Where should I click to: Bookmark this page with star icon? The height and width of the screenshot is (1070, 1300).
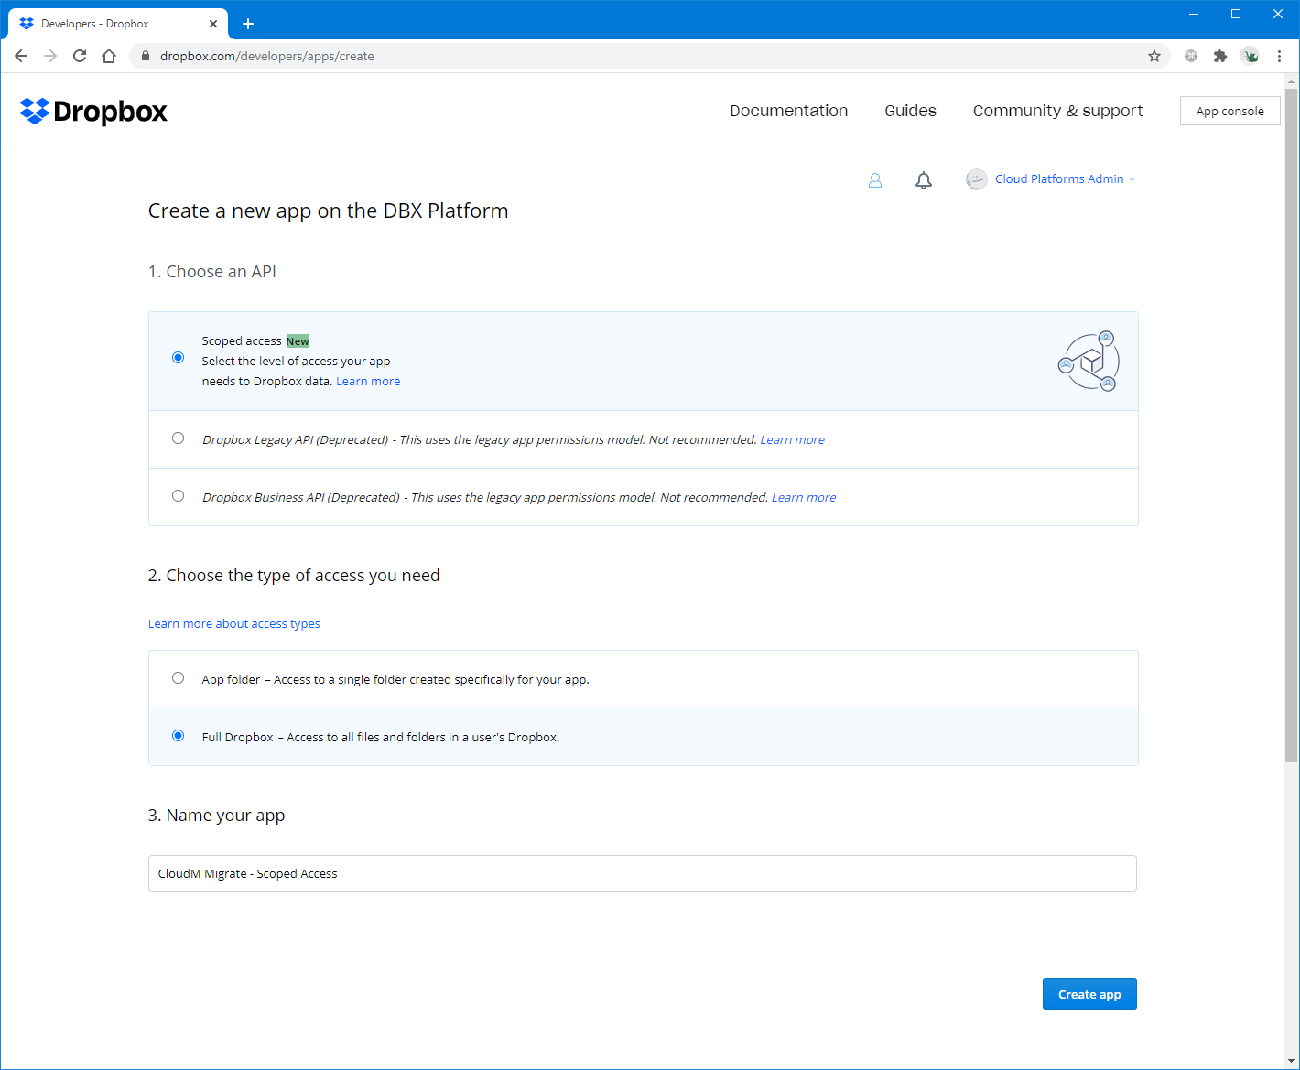coord(1154,56)
